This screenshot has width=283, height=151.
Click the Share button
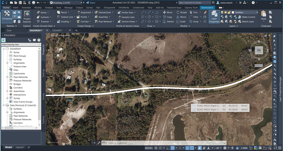91,3
